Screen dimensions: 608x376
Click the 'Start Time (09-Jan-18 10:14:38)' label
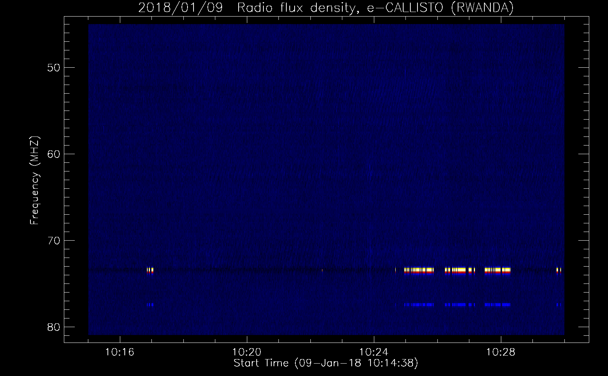[326, 363]
